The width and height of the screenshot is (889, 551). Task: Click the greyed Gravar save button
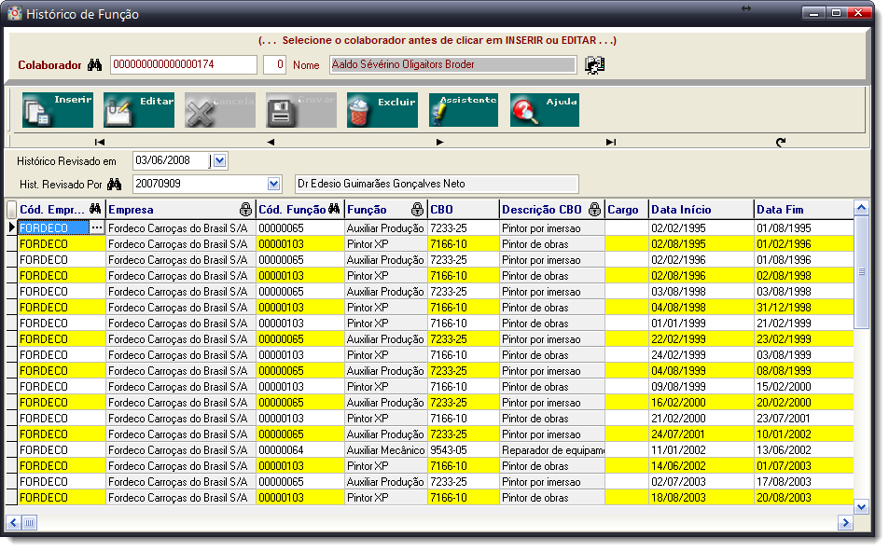301,110
